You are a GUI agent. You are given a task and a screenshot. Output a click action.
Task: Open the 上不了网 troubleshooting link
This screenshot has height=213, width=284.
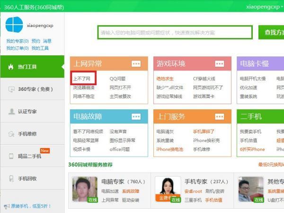point(84,78)
